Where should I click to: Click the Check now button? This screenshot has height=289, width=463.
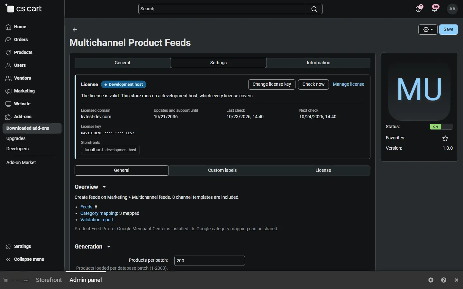[x=313, y=84]
